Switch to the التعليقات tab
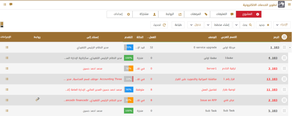 coord(223,14)
